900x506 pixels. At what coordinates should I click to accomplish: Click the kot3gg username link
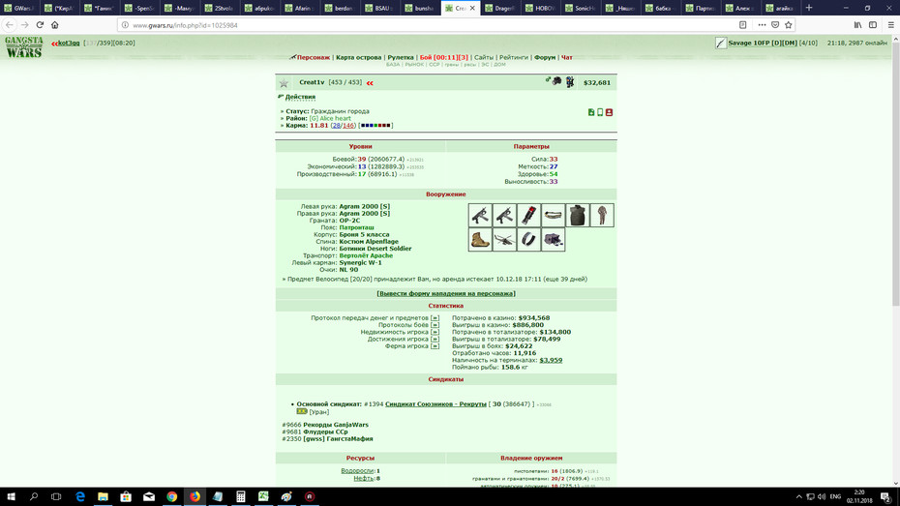(x=69, y=43)
